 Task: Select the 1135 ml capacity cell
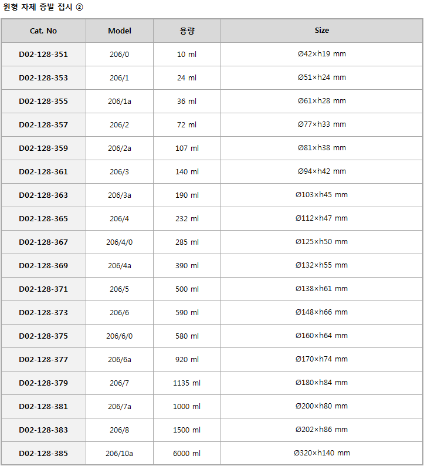tap(186, 383)
